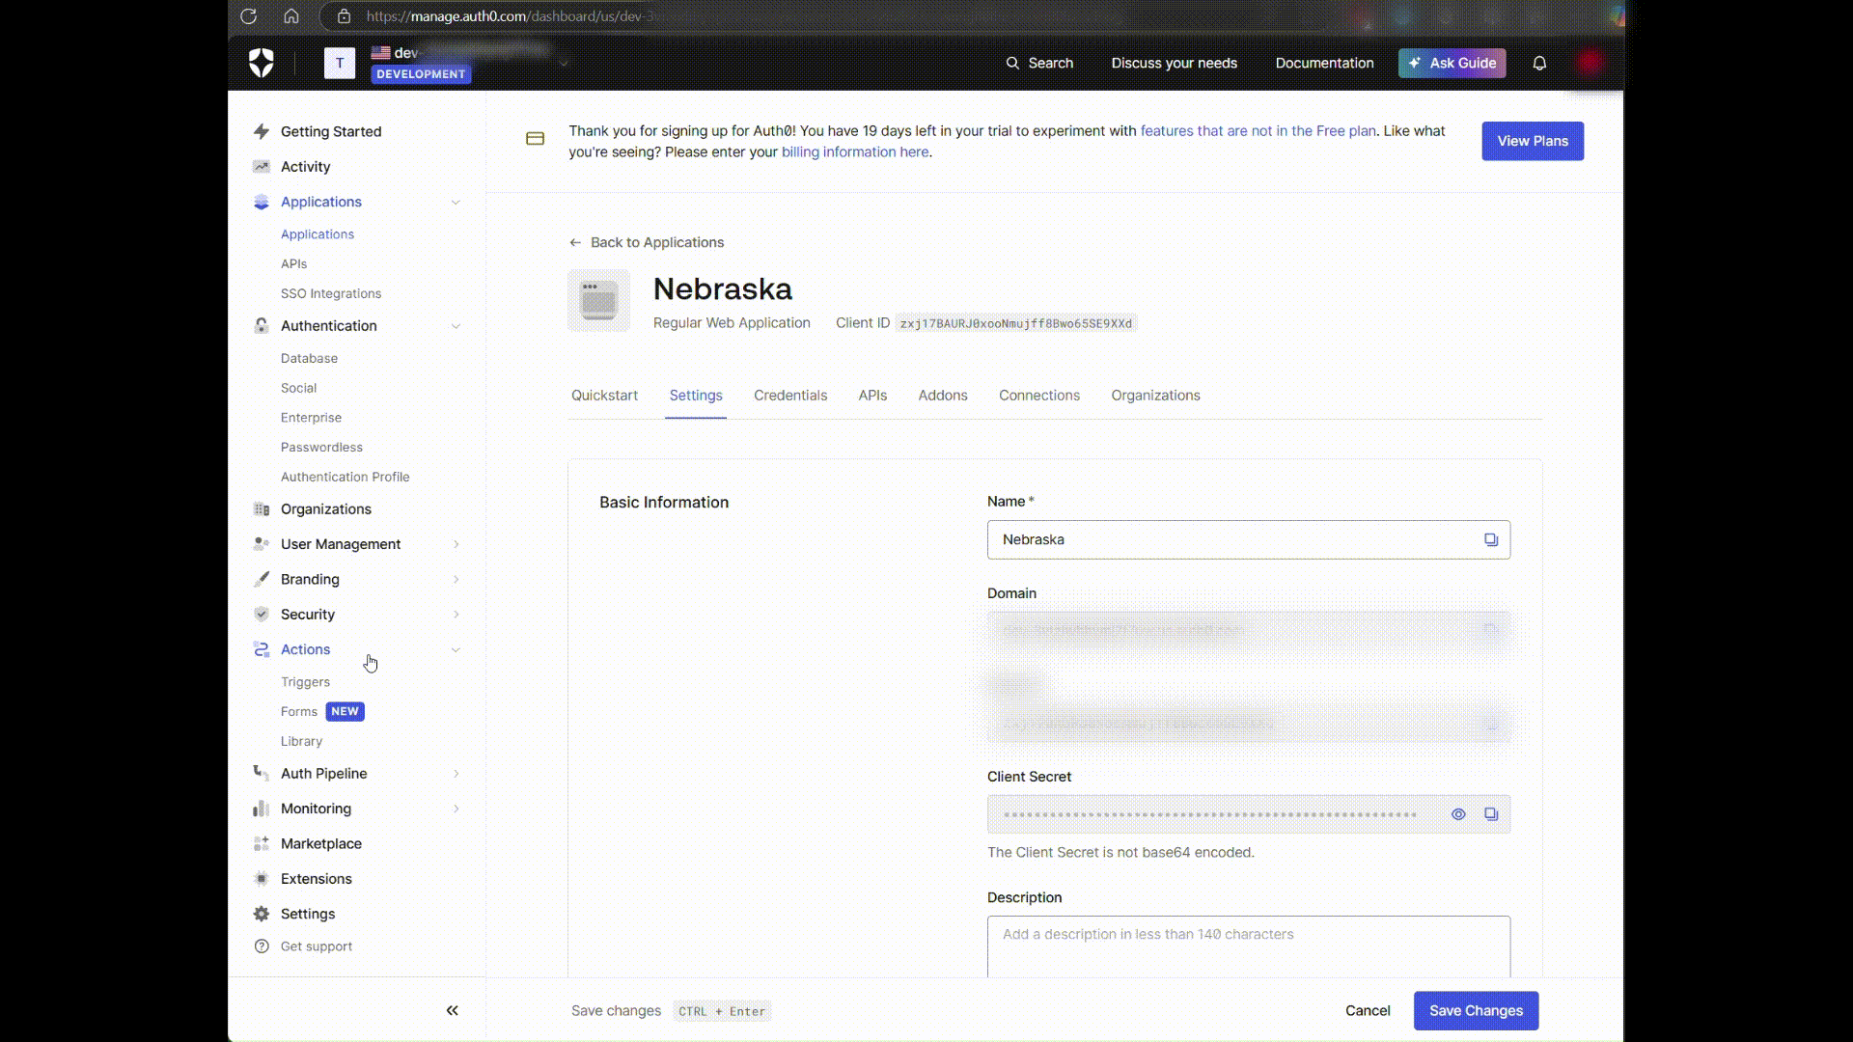Switch to the APIs tab

[x=872, y=396]
